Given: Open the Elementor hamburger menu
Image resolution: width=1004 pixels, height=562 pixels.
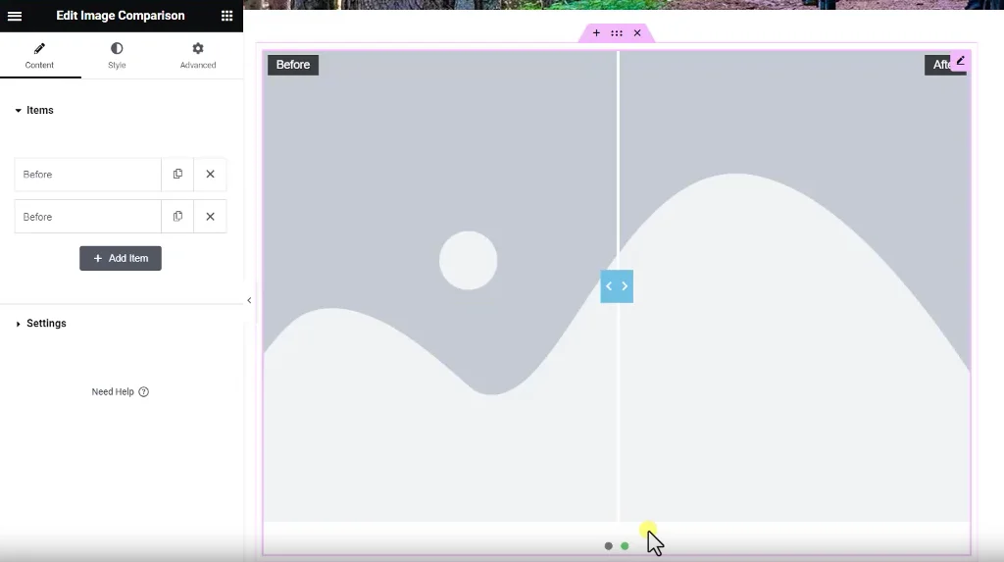Looking at the screenshot, I should pos(15,16).
